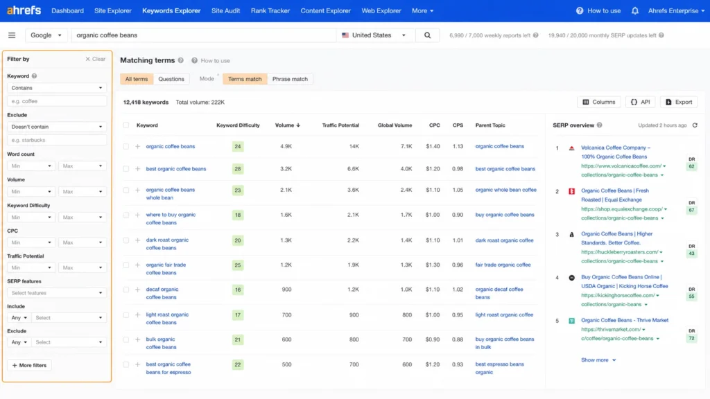The height and width of the screenshot is (399, 710).
Task: Open the 'organic coffee beans' keyword link
Action: [171, 147]
